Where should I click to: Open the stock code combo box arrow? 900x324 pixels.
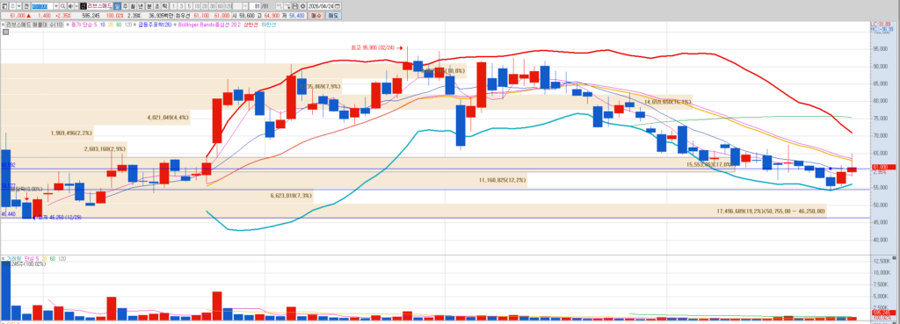[55, 6]
